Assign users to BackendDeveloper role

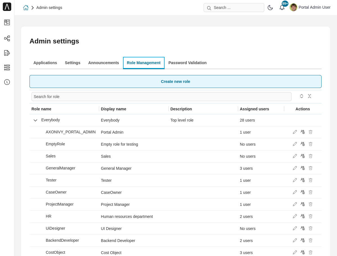click(303, 240)
